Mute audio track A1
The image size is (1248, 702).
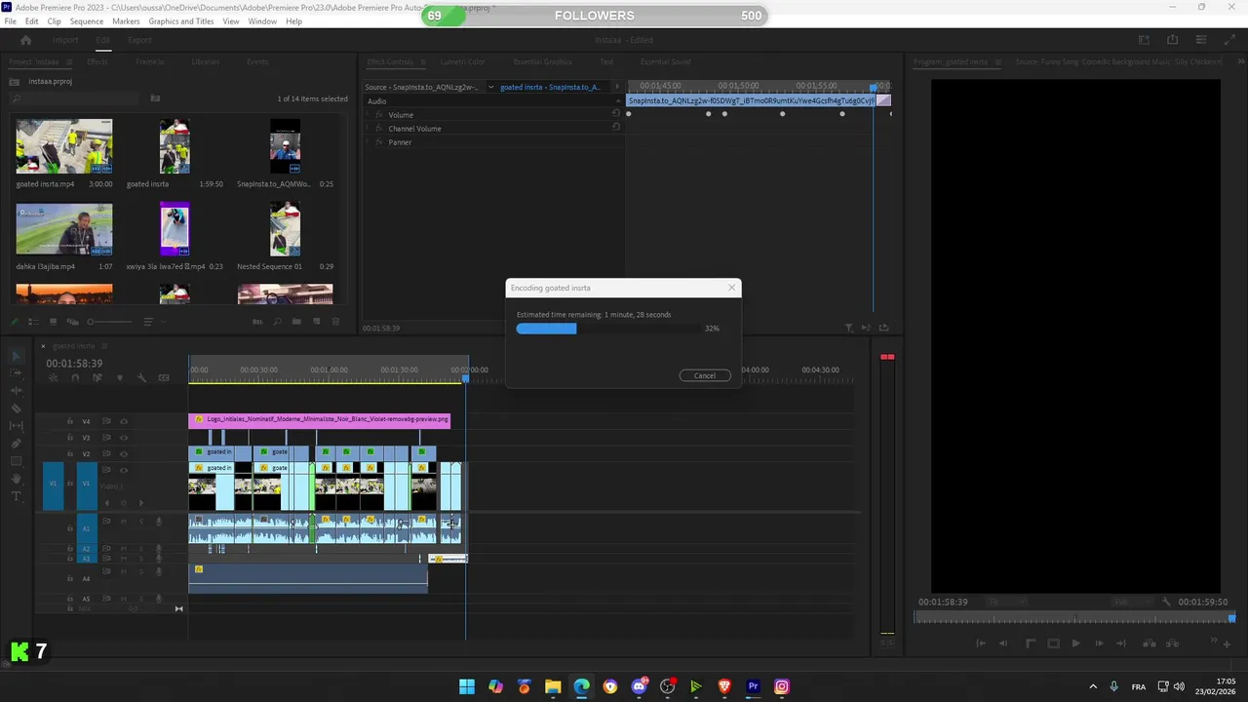coord(124,522)
